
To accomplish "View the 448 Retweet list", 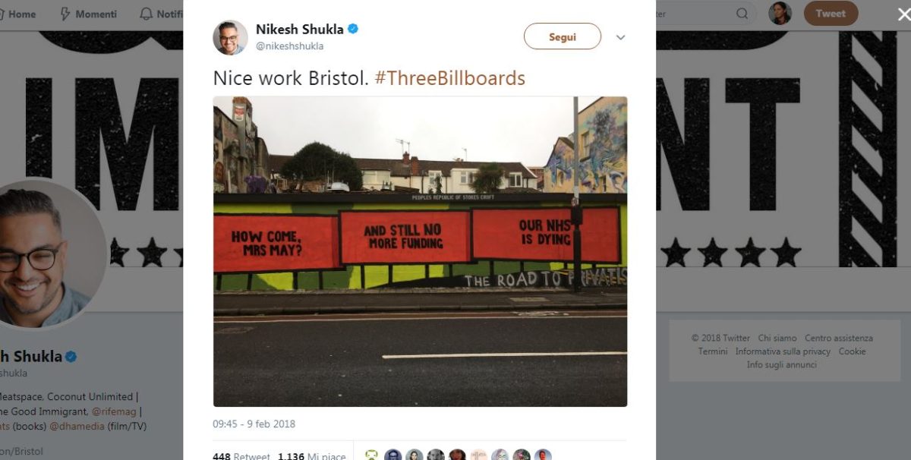I will click(x=241, y=456).
